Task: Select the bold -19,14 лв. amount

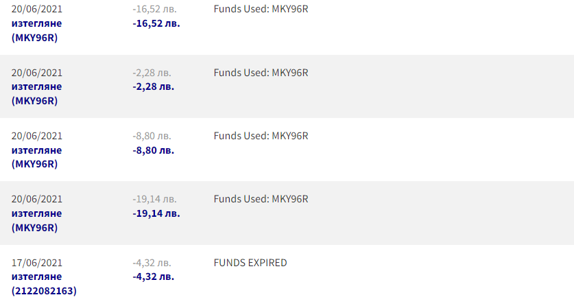Action: point(156,213)
